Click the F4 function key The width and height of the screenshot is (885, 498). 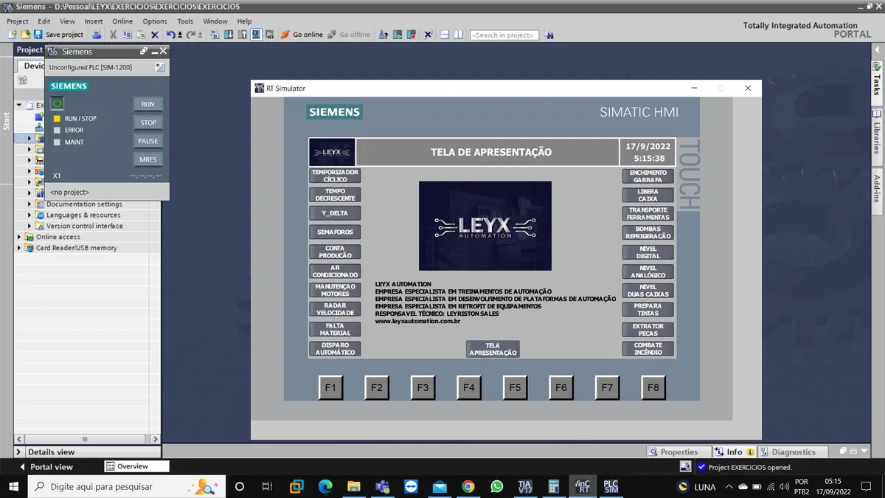point(469,387)
